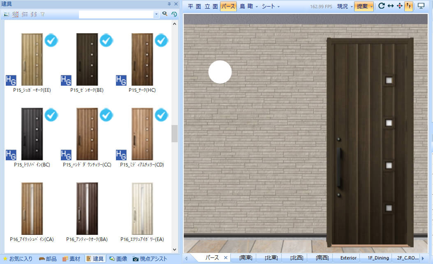Switch to the Exterior view tab
Screen dimensions: 433x264
348,258
